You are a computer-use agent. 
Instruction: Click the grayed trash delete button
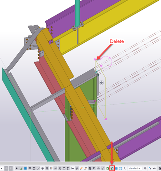coord(11,168)
